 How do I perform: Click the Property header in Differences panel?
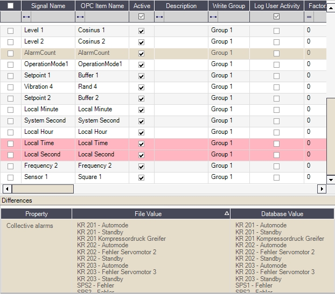(x=37, y=214)
